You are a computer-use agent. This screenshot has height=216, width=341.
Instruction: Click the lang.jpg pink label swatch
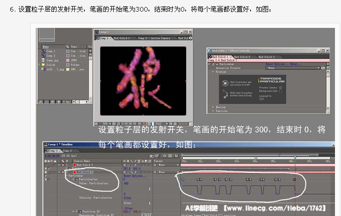tap(68, 60)
